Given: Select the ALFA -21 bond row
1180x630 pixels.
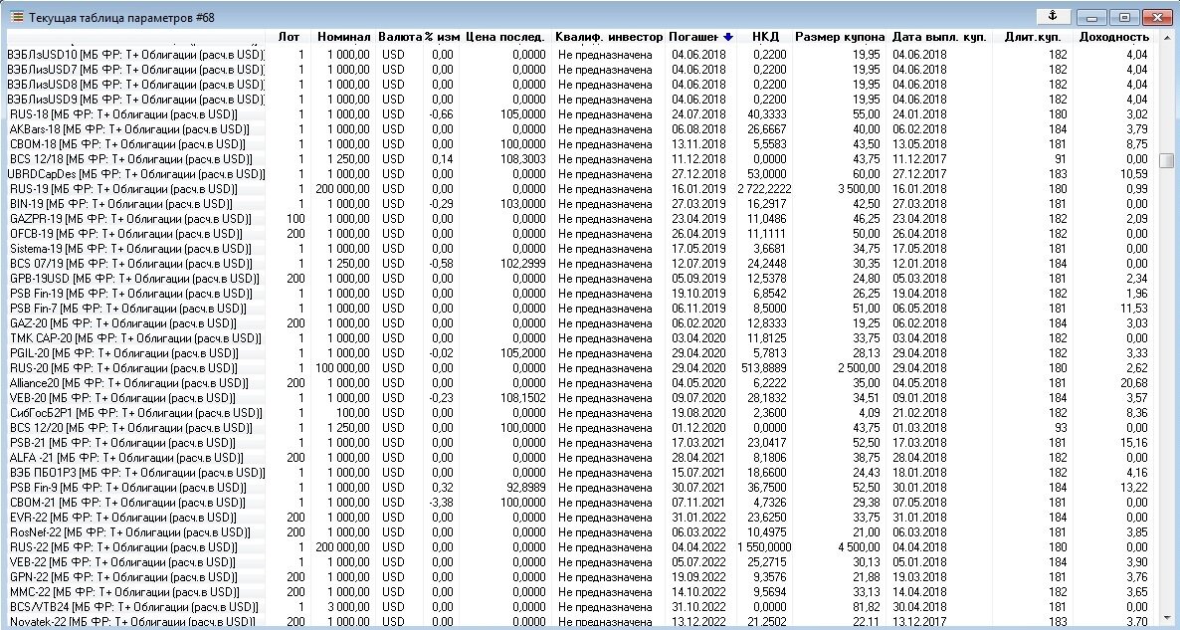Looking at the screenshot, I should [579, 458].
